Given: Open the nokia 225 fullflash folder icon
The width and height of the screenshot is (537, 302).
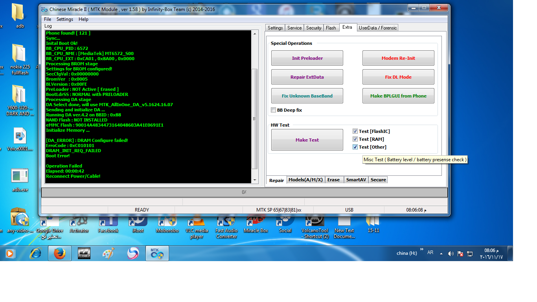Looking at the screenshot, I should point(20,59).
